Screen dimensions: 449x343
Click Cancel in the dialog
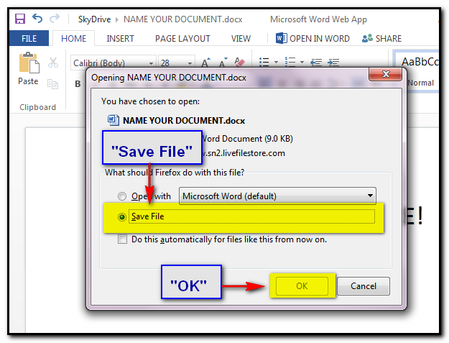(364, 285)
